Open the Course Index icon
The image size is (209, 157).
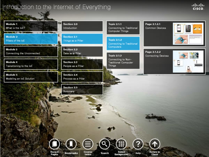pyautogui.click(x=88, y=144)
